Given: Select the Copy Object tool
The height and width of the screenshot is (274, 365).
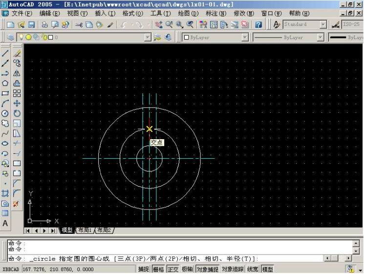Looking at the screenshot, I should [x=17, y=63].
